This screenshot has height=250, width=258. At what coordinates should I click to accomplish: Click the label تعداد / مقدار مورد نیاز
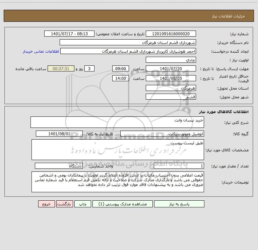tap(230, 166)
